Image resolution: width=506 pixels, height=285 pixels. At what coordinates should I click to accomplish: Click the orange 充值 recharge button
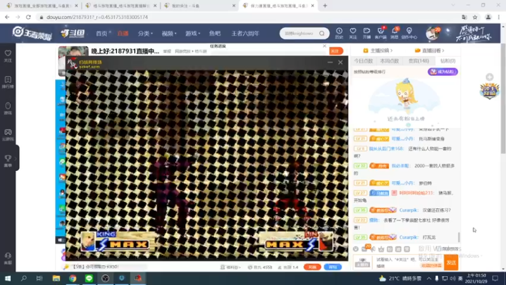click(x=312, y=267)
